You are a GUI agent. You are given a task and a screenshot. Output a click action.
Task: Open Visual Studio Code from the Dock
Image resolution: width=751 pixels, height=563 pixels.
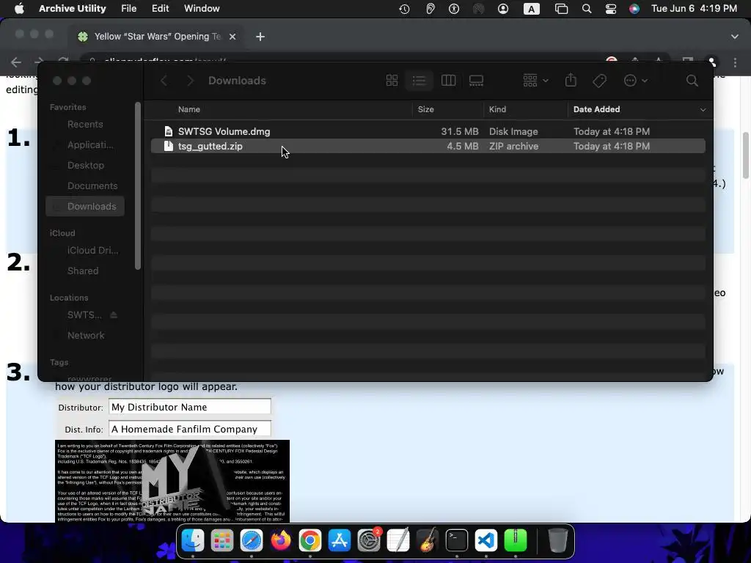(486, 540)
